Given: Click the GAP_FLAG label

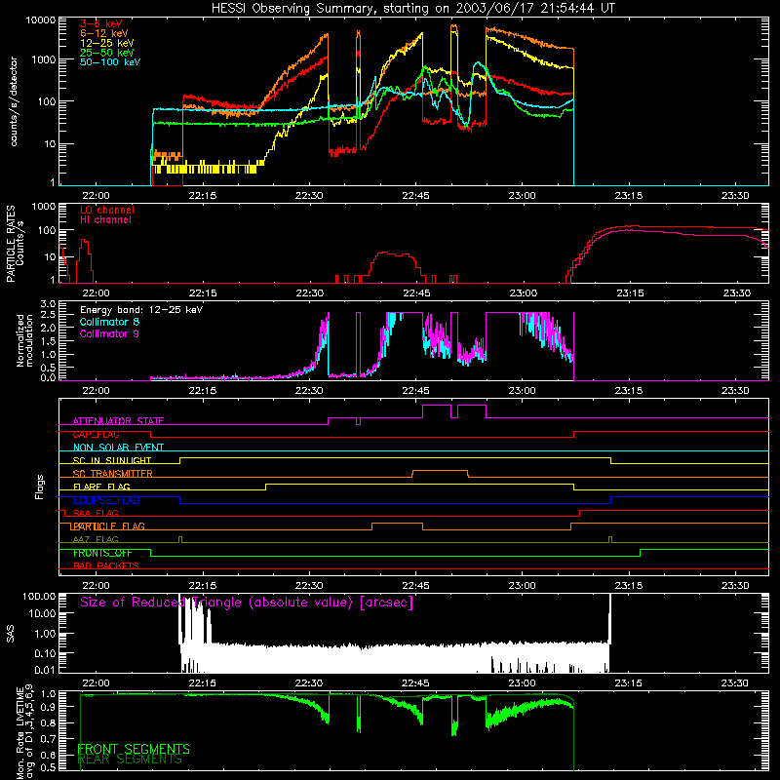Looking at the screenshot, I should click(96, 435).
